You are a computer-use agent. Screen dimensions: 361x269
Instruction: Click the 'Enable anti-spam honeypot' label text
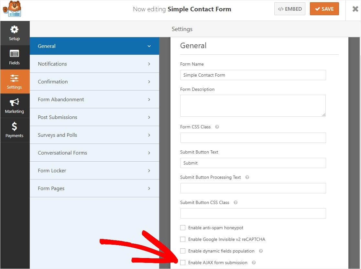pyautogui.click(x=215, y=228)
